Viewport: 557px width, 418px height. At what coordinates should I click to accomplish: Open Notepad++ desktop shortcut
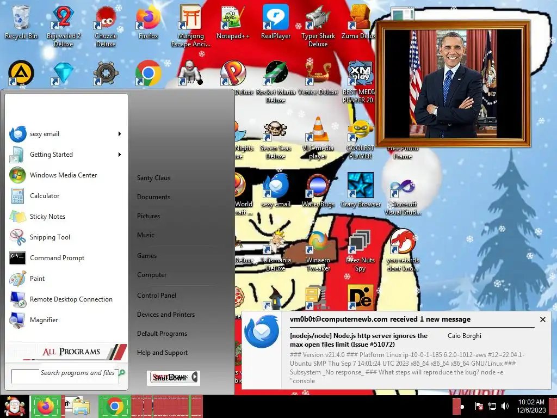233,22
